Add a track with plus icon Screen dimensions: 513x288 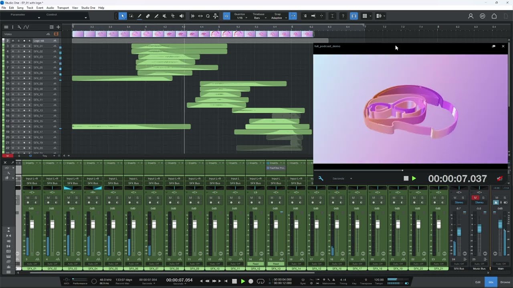point(58,27)
